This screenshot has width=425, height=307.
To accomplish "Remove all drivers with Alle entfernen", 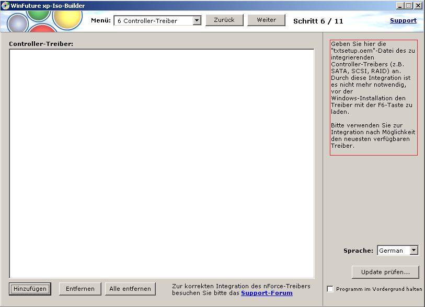I will click(130, 289).
